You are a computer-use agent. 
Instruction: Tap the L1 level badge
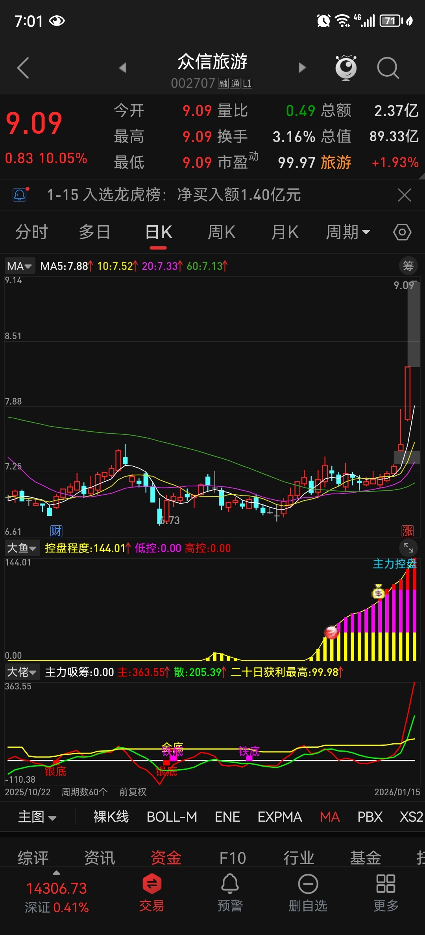247,83
